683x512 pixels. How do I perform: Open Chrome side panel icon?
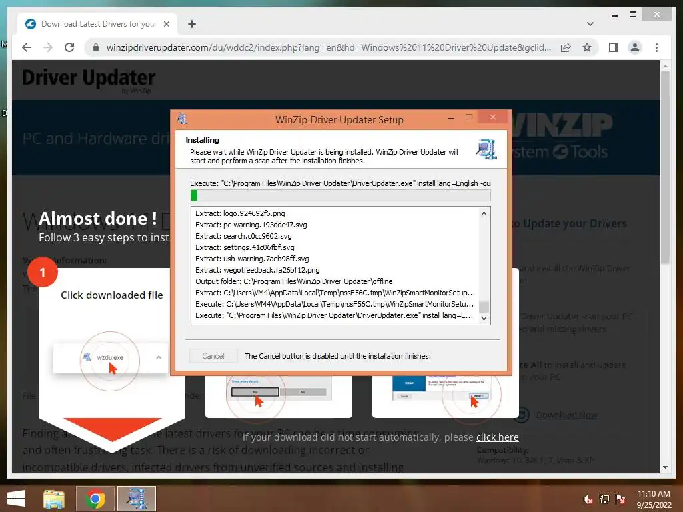pos(614,47)
